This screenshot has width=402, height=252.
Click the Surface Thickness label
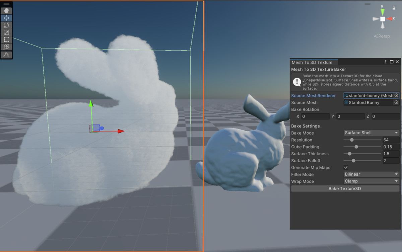(310, 154)
